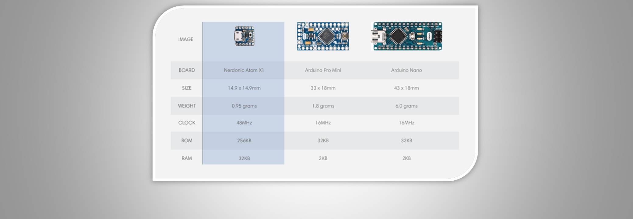Click the 16MHz cell for Arduino Pro Mini
Image resolution: width=633 pixels, height=219 pixels.
[323, 123]
